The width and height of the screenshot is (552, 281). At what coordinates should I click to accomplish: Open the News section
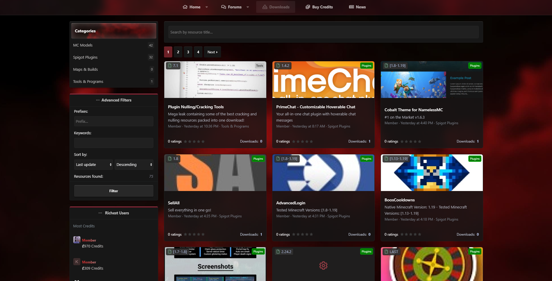(357, 7)
